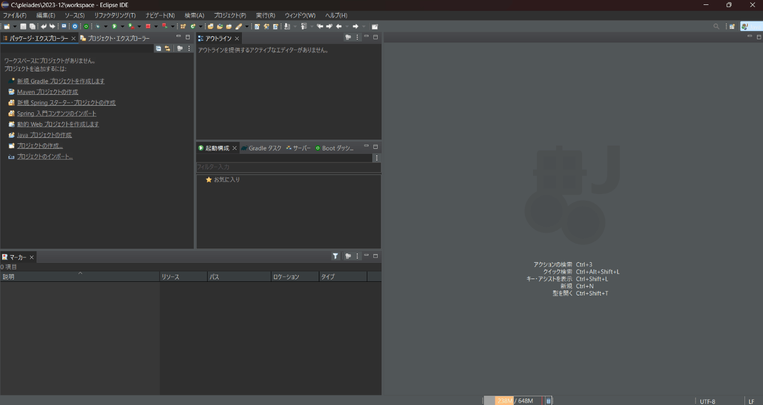Close the 起動構成 tab
Screen dimensions: 763x405
click(235, 148)
